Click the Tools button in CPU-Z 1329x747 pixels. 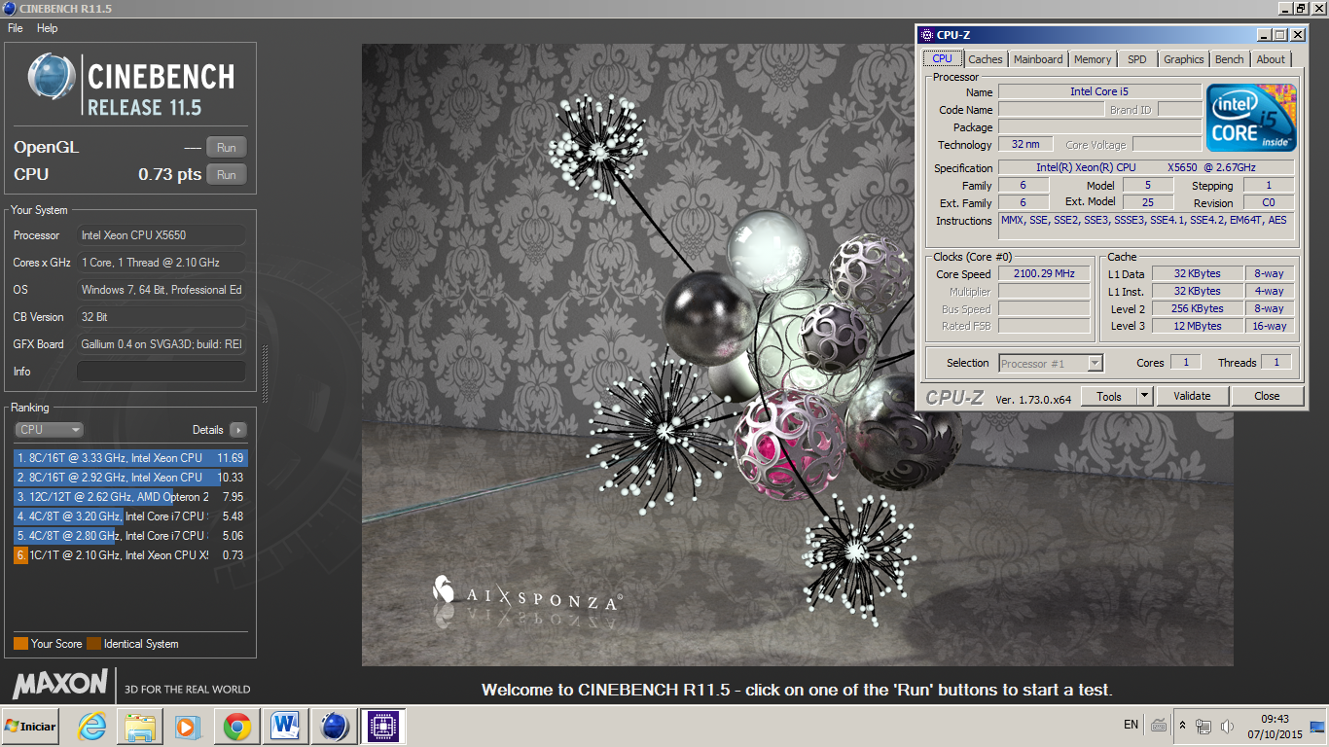1109,396
